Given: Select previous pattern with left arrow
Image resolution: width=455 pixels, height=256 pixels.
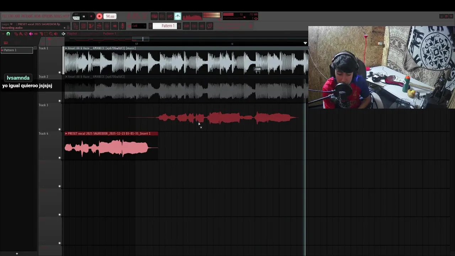Looking at the screenshot, I should coord(150,26).
